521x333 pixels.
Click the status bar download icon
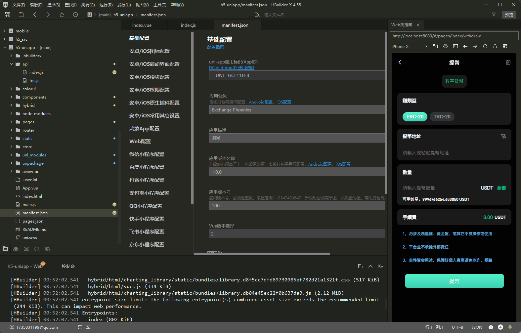tap(500, 327)
